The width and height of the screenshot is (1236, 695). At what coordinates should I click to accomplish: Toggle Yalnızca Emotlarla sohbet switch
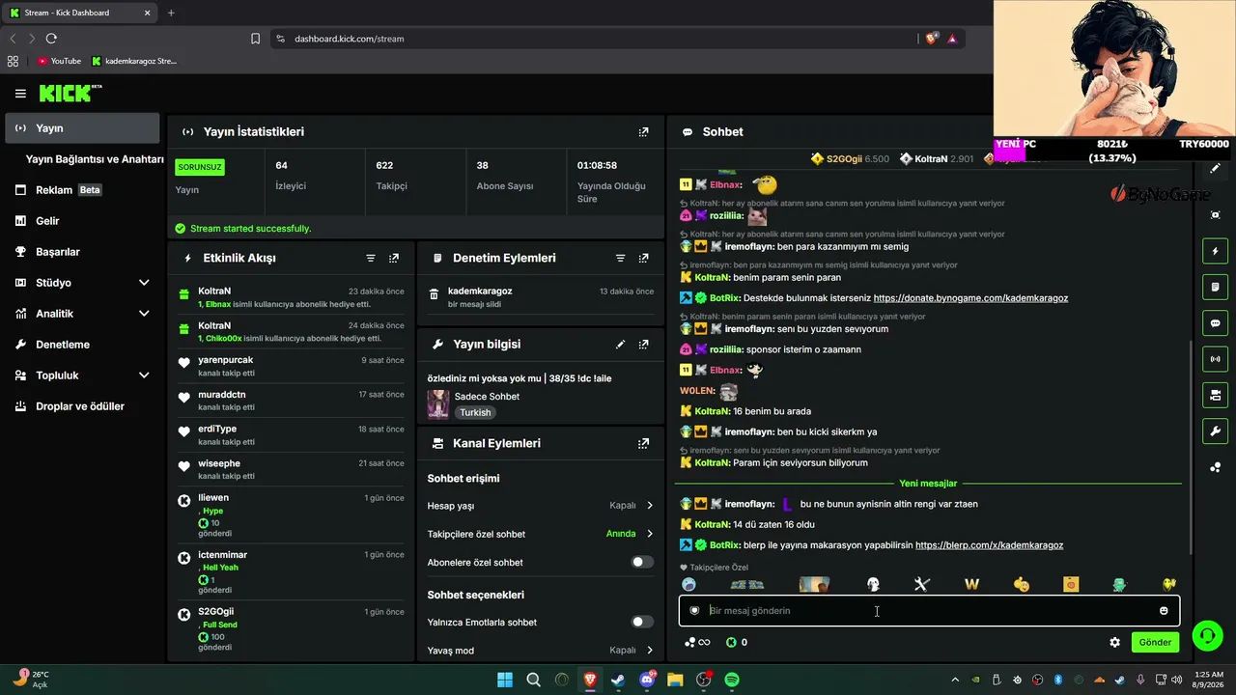point(642,623)
